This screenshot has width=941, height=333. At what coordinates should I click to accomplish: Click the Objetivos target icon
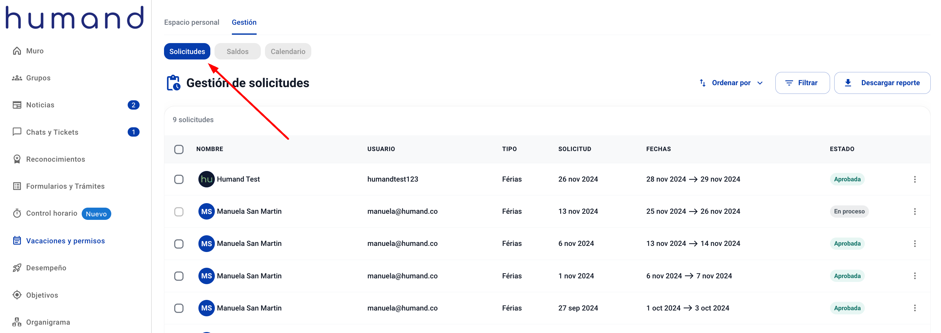17,295
